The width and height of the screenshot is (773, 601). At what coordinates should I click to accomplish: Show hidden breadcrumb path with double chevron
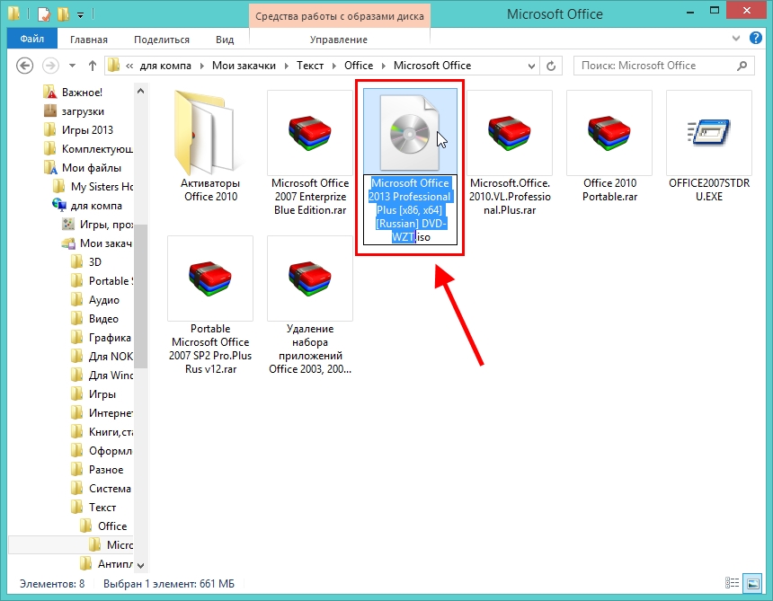pyautogui.click(x=129, y=66)
